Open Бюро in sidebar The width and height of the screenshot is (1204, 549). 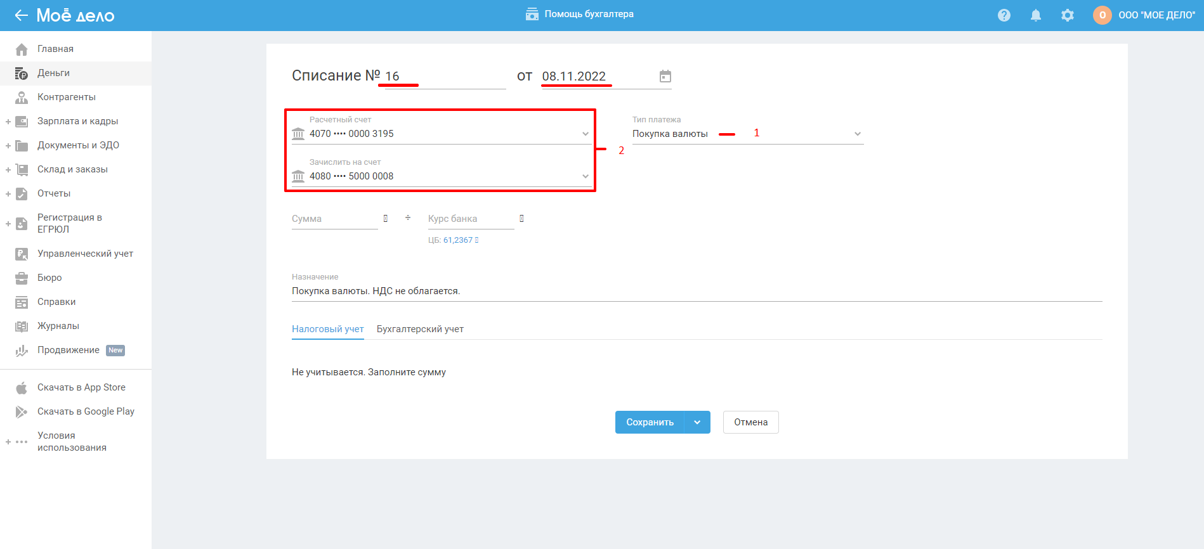[x=49, y=278]
